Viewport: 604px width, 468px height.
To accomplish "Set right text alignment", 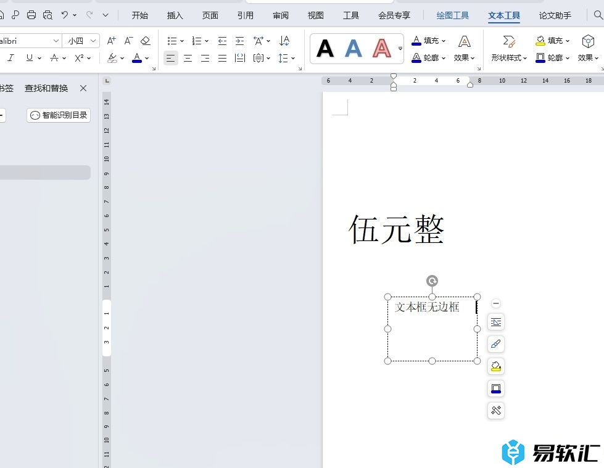I will click(x=205, y=58).
